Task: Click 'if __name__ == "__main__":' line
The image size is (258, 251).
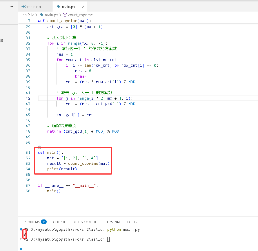Action: [x=68, y=186]
